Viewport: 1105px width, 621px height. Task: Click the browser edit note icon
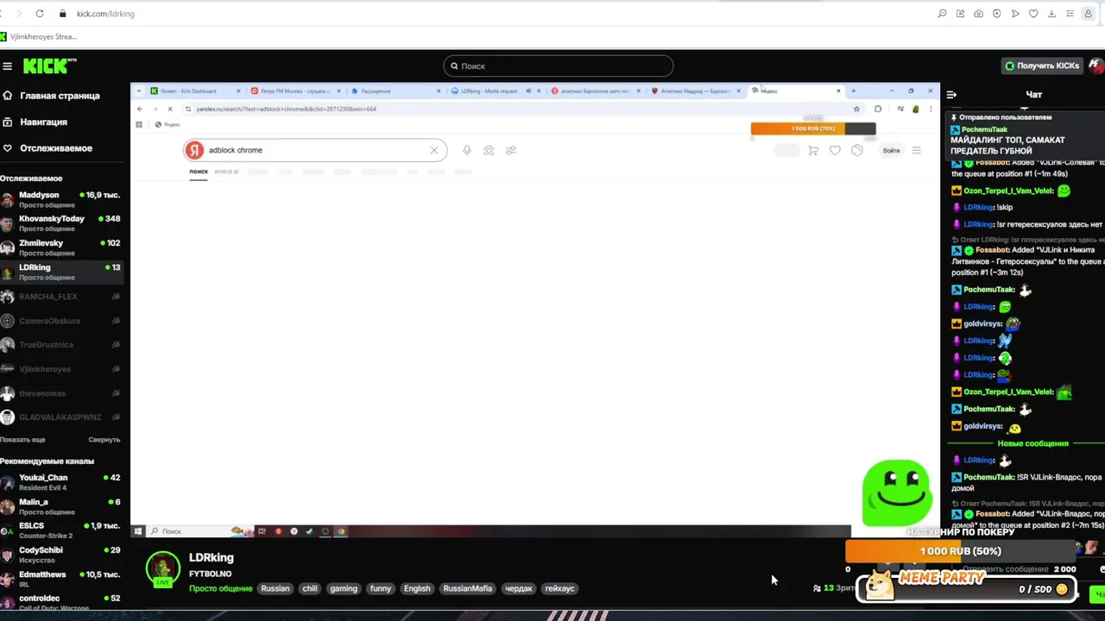click(x=960, y=14)
